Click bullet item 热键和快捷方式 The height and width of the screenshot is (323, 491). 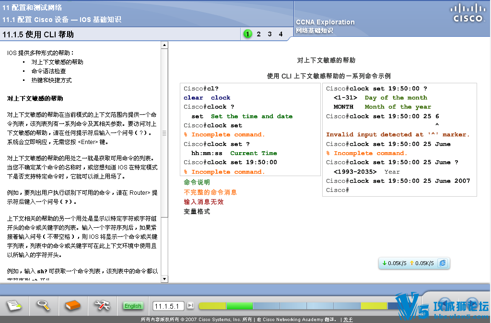(51, 80)
